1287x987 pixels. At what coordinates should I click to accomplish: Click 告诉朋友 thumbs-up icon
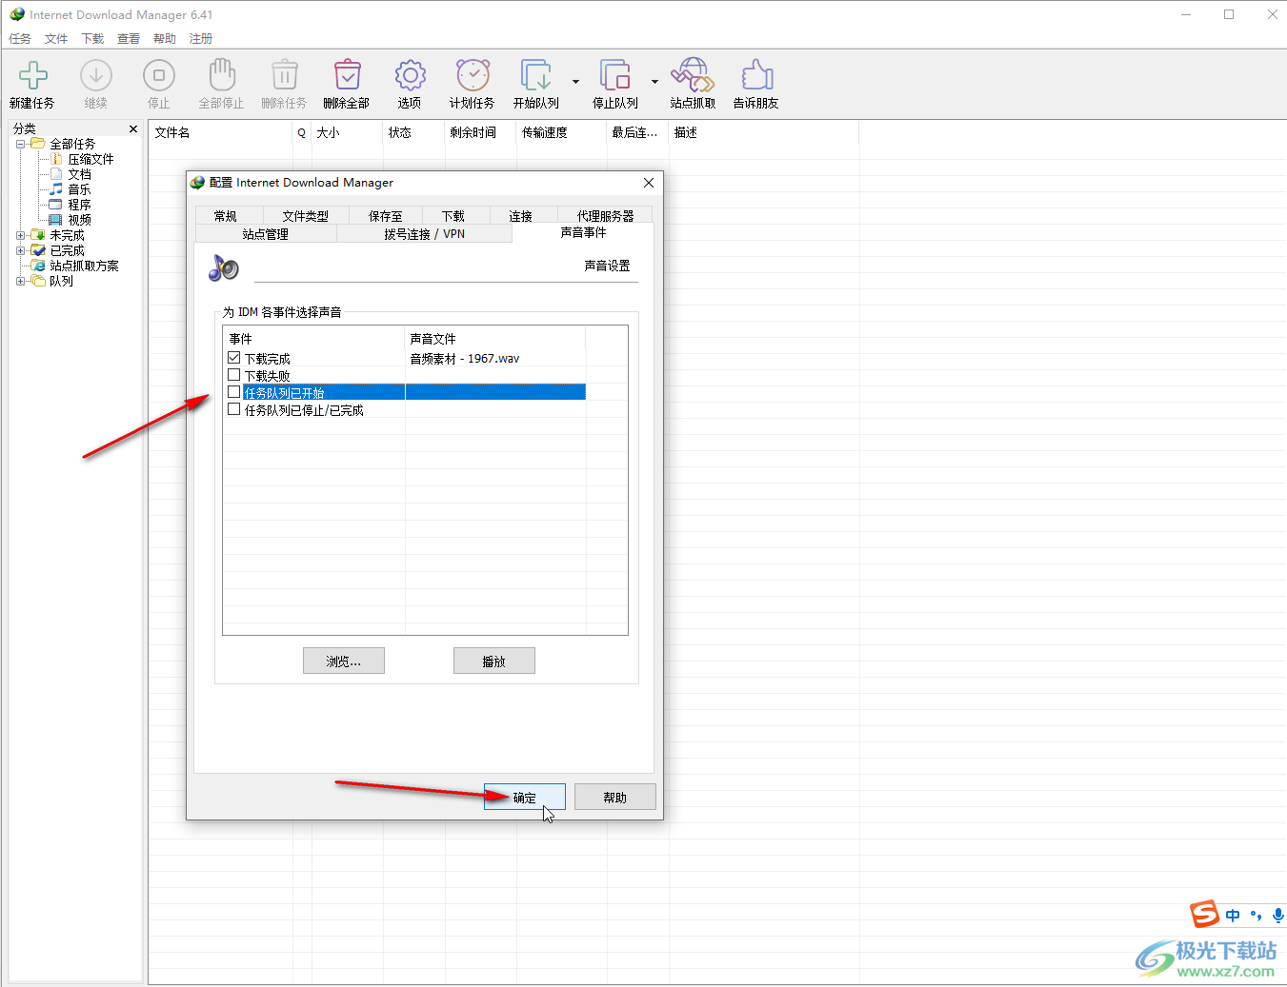756,75
